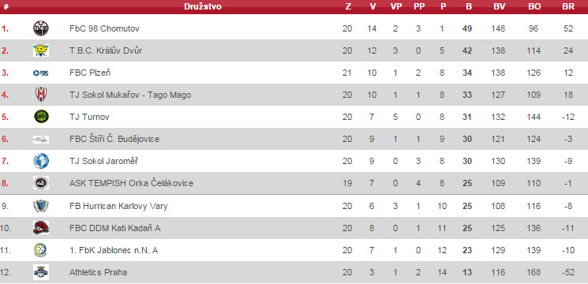
Task: Click the FbC 98 Chomutov team logo
Action: coord(40,28)
